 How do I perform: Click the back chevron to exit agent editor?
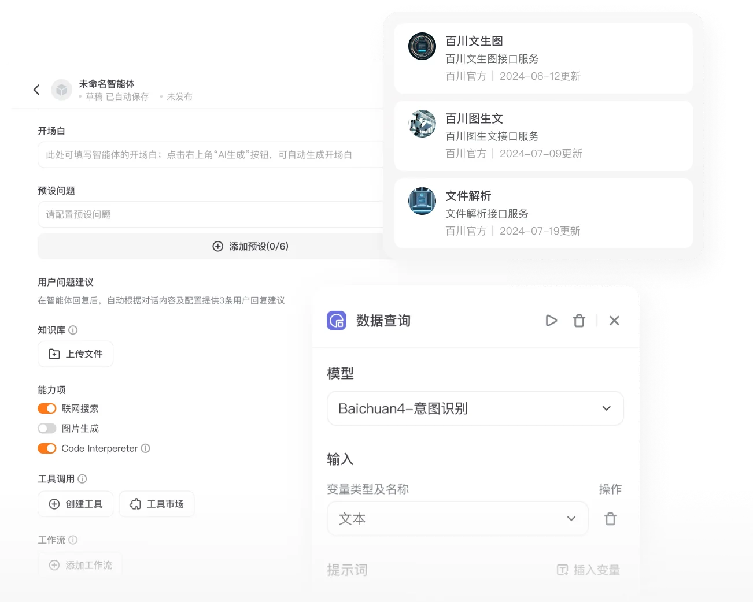tap(36, 90)
